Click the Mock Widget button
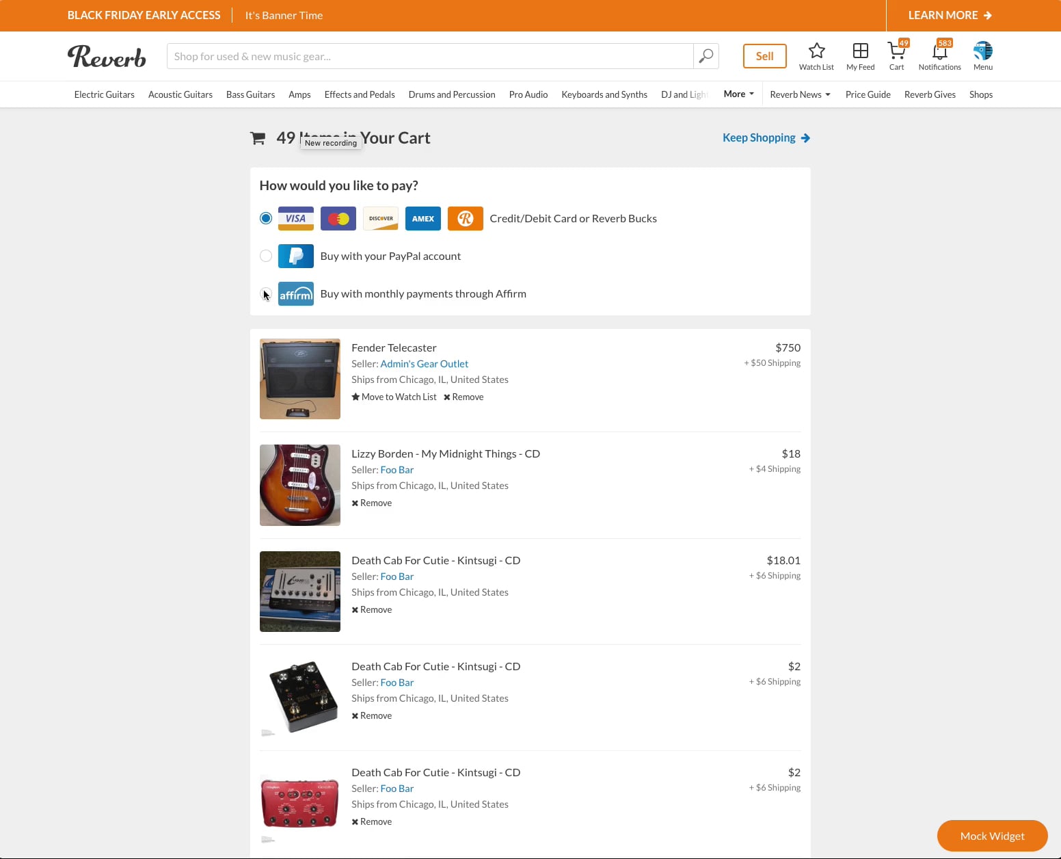This screenshot has width=1061, height=859. 993,836
